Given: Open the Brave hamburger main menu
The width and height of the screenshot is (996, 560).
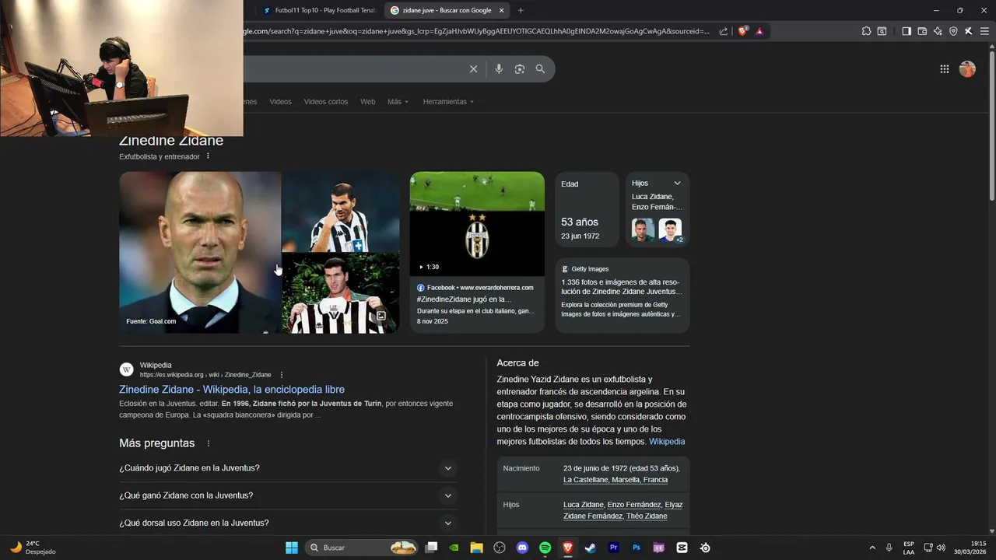Looking at the screenshot, I should tap(984, 31).
